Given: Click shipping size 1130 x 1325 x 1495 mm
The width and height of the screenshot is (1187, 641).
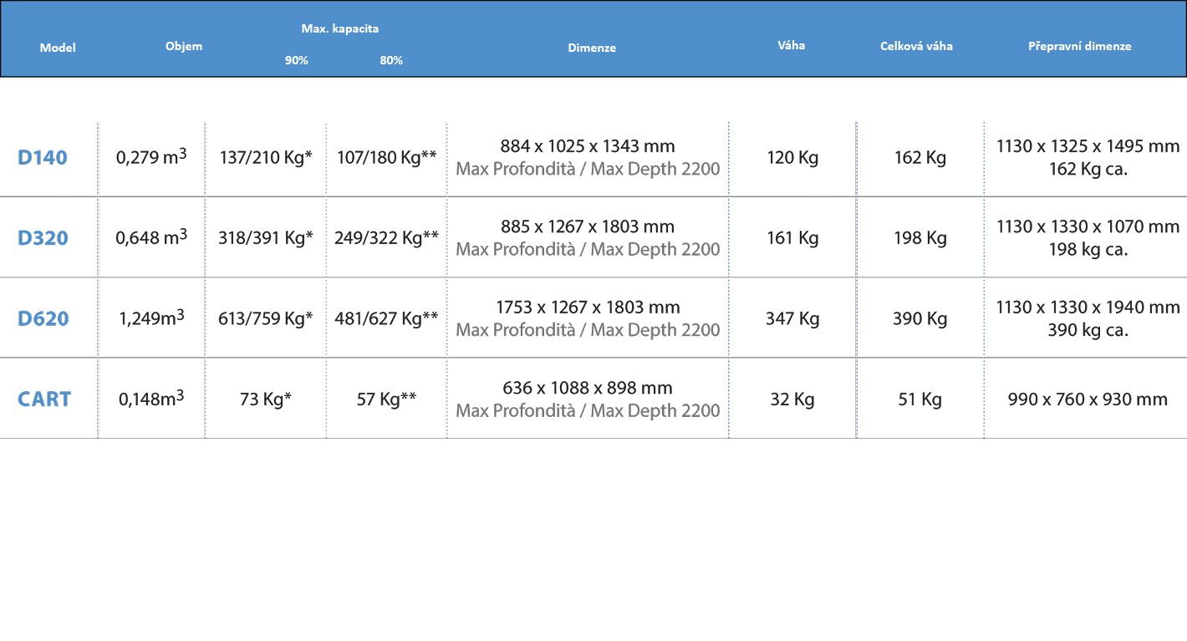Looking at the screenshot, I should (1088, 146).
